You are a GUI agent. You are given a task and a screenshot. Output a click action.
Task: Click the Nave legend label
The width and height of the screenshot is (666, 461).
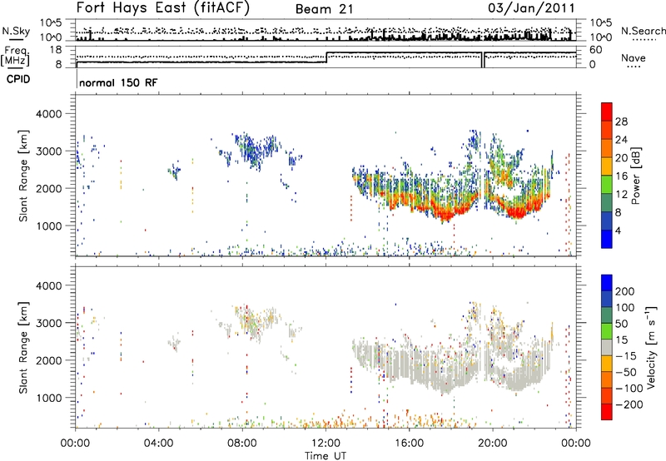(x=634, y=58)
